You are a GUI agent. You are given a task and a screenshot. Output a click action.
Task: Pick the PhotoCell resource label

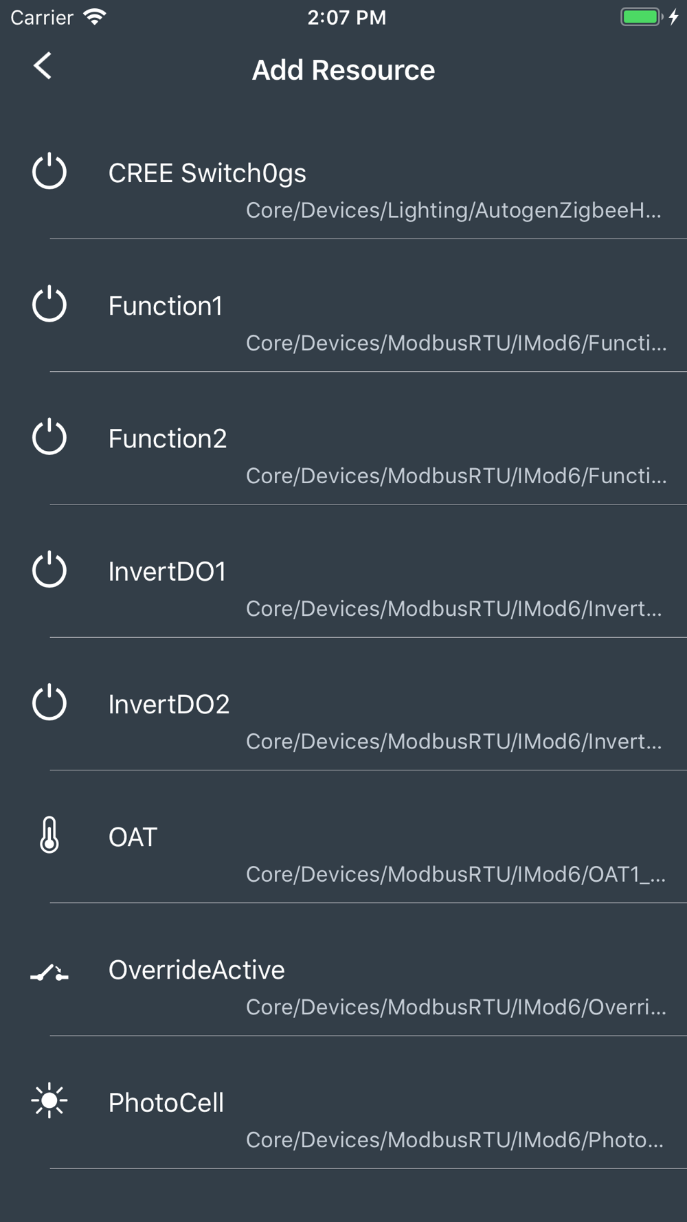[166, 1102]
